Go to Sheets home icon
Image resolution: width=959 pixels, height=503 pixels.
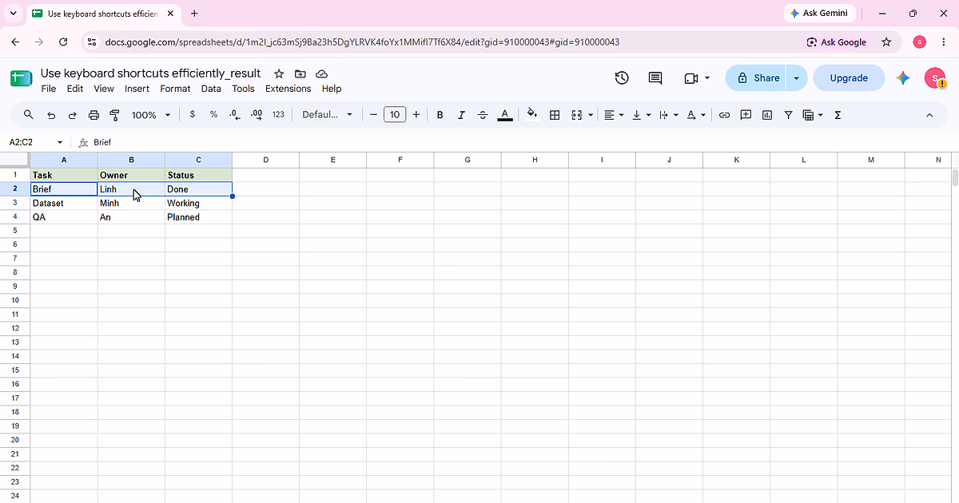pos(21,78)
